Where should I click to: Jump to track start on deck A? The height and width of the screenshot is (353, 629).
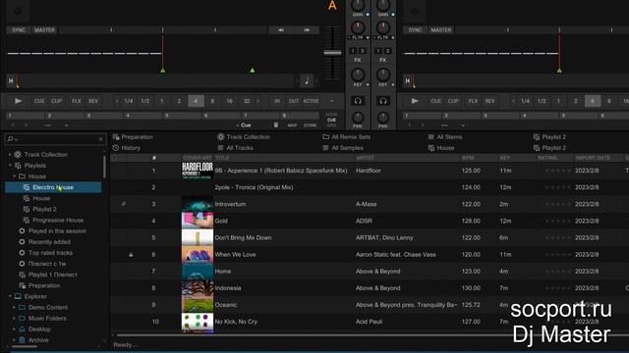coord(11,80)
